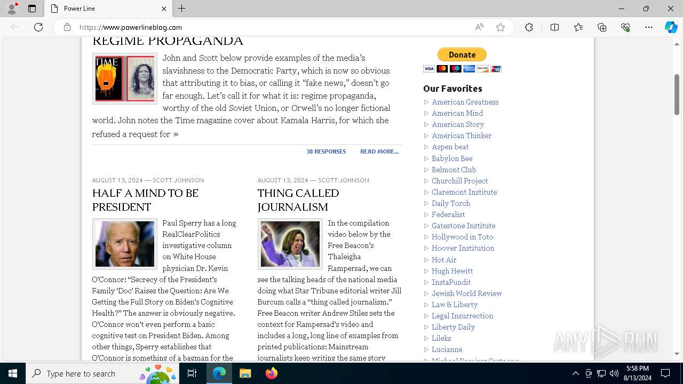Open the Favorites list icon

tap(578, 27)
